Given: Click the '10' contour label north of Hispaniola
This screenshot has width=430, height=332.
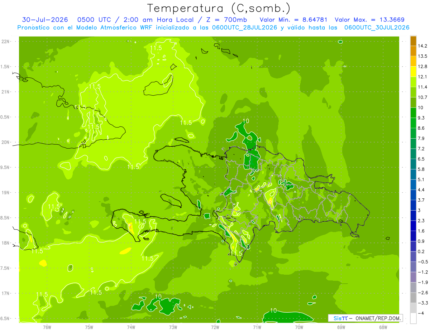Looking at the screenshot, I should [245, 121].
